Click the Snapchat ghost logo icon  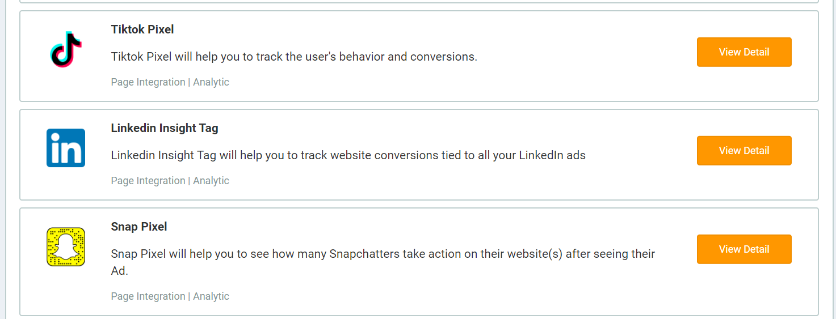[66, 246]
